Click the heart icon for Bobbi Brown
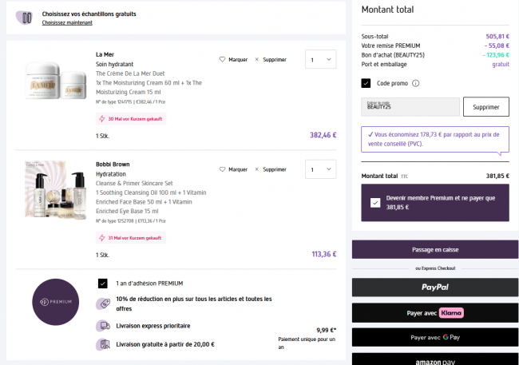The width and height of the screenshot is (519, 365). click(x=223, y=169)
